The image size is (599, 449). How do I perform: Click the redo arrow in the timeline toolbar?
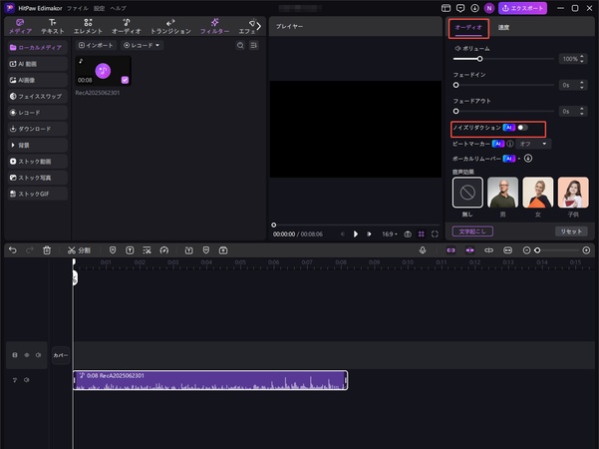pyautogui.click(x=30, y=250)
